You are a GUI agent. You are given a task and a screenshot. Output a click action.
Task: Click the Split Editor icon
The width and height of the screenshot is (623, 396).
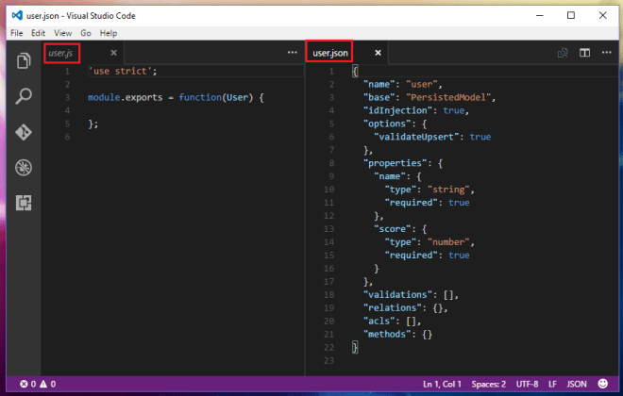point(584,53)
